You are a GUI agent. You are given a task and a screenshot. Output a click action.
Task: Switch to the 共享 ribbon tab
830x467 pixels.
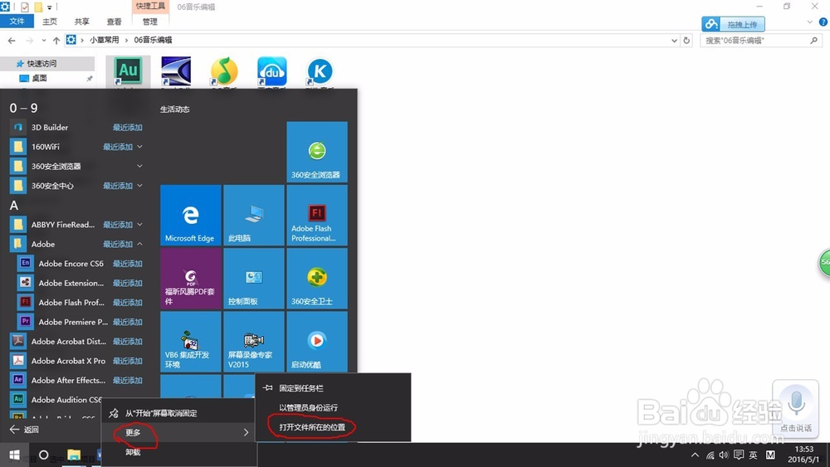[x=81, y=22]
